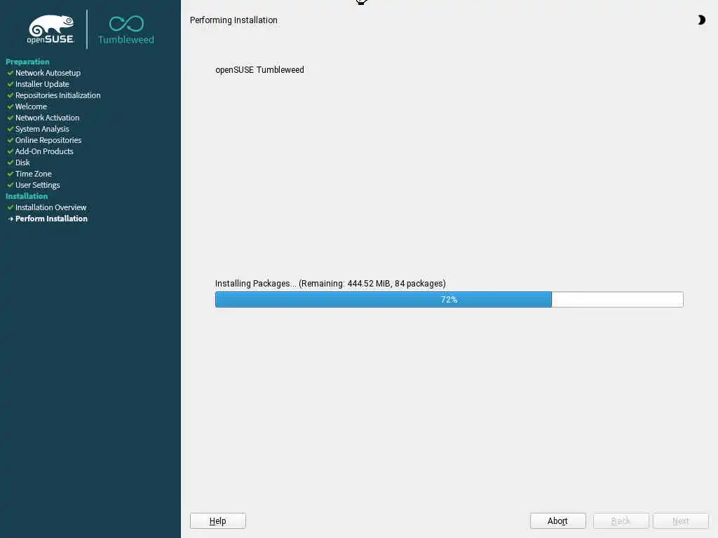The width and height of the screenshot is (718, 538).
Task: Click the checkmark beside Repositories Initialization
Action: [x=10, y=95]
